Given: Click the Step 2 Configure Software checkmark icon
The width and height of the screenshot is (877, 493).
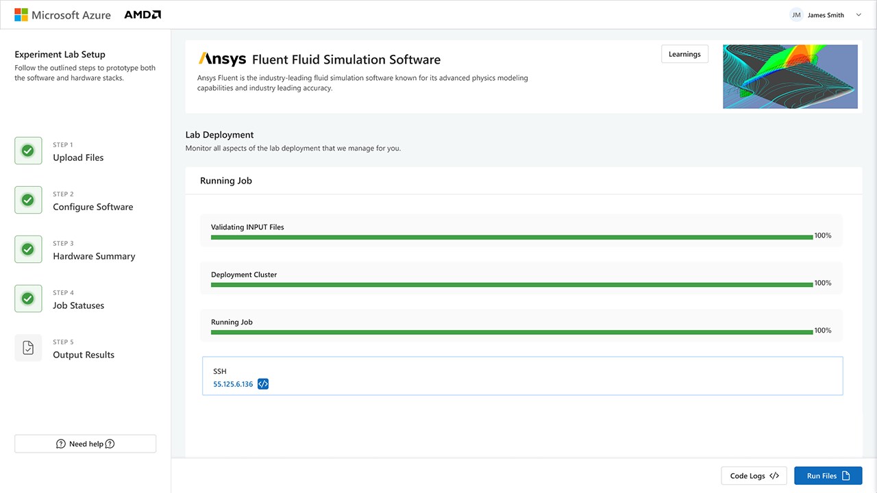Looking at the screenshot, I should [x=28, y=200].
